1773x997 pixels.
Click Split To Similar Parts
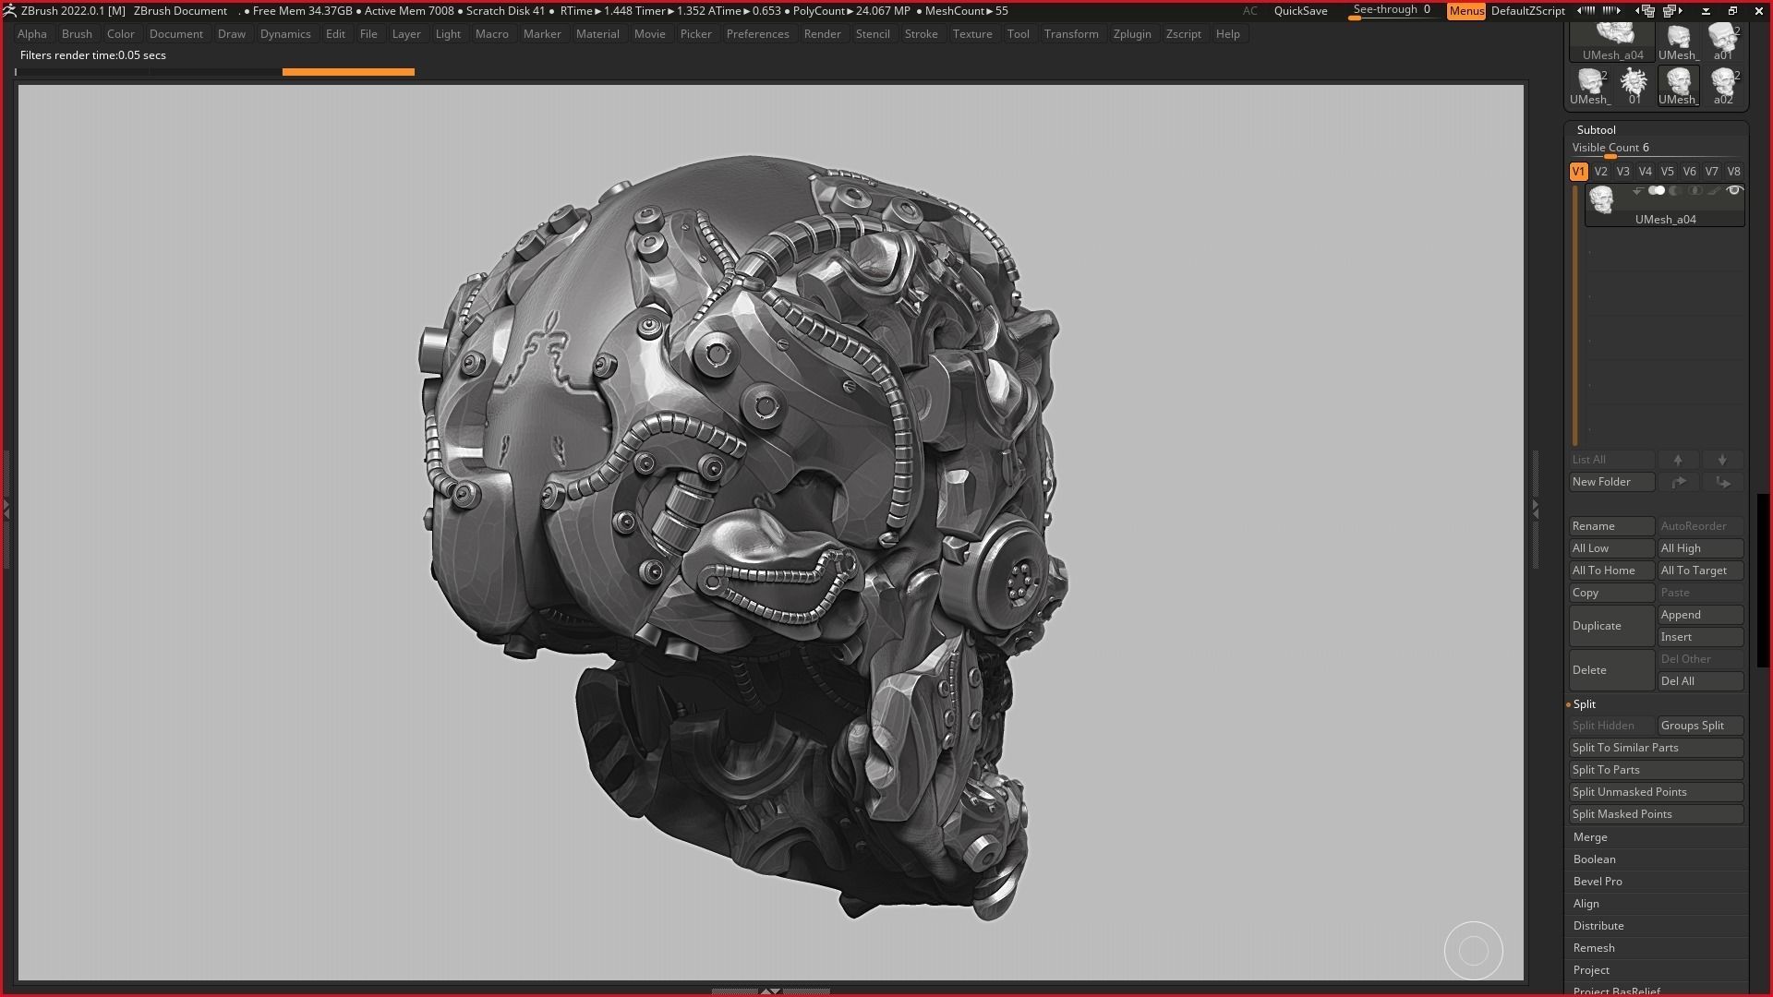point(1656,748)
